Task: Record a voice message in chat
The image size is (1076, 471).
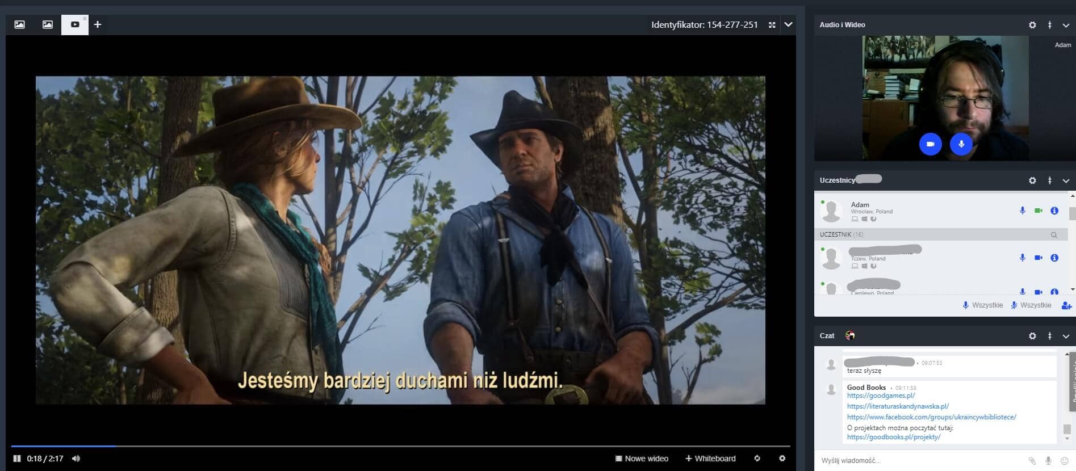Action: (1048, 461)
